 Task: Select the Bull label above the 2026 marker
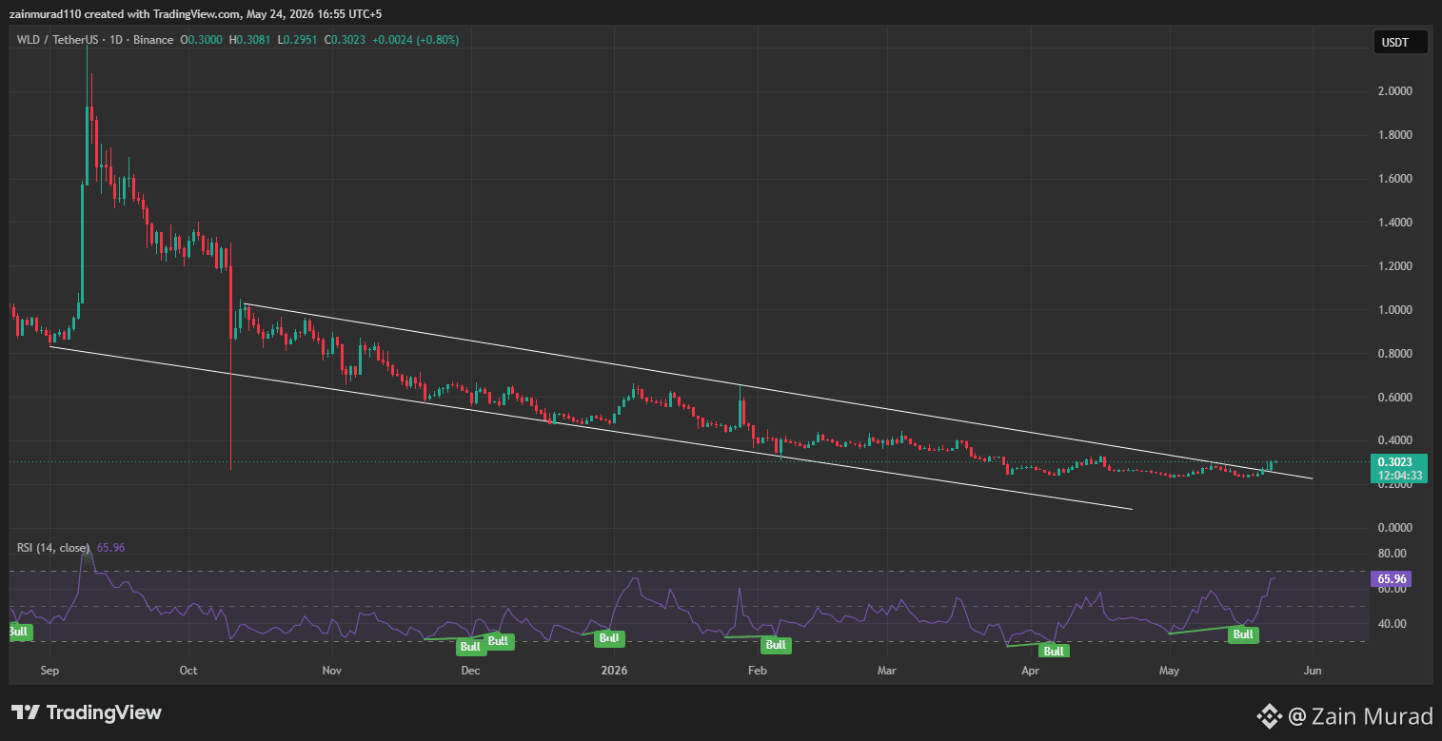point(608,638)
